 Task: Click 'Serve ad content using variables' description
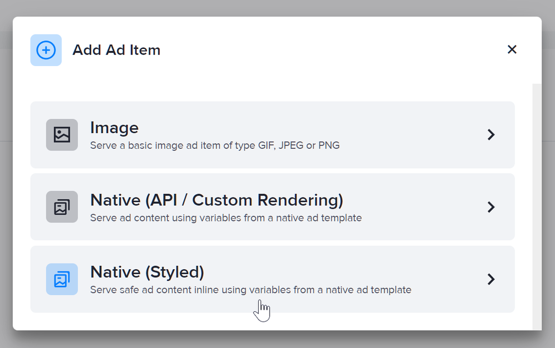tap(226, 218)
